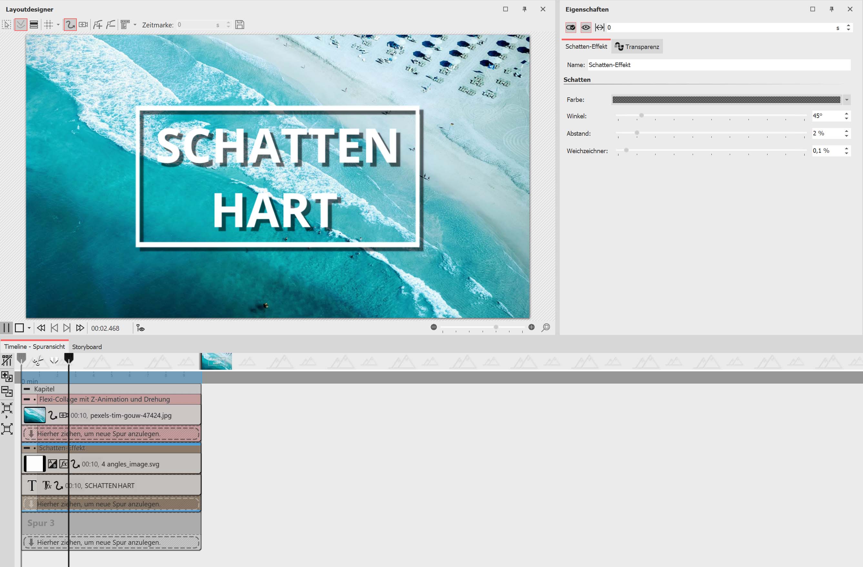Click the camera pan icon in the toolbar
The height and width of the screenshot is (567, 863).
[84, 24]
